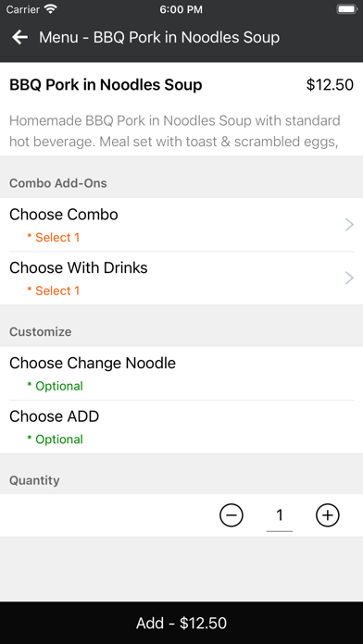Viewport: 363px width, 644px height.
Task: Tap the battery status icon
Action: tap(346, 9)
